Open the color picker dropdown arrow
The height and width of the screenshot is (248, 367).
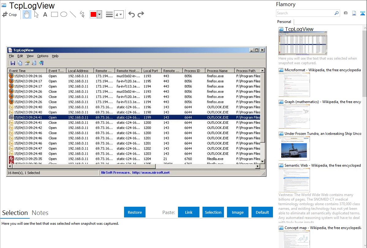click(x=99, y=14)
